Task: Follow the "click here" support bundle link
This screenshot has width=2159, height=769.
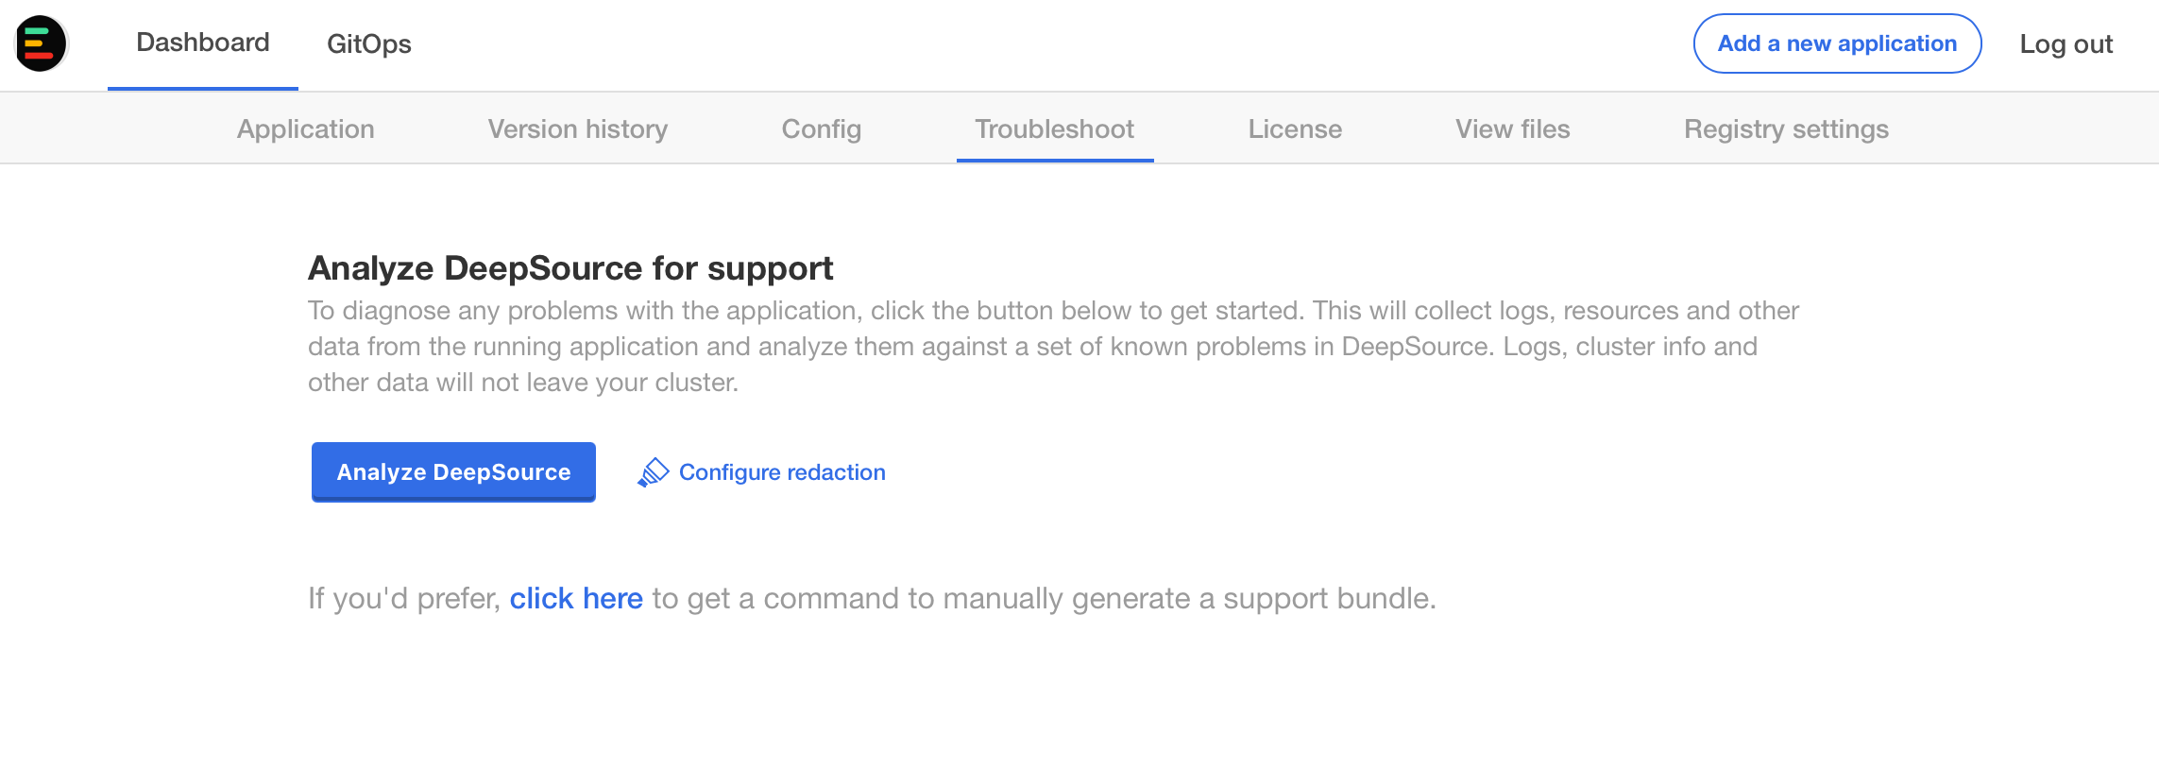Action: [x=576, y=599]
